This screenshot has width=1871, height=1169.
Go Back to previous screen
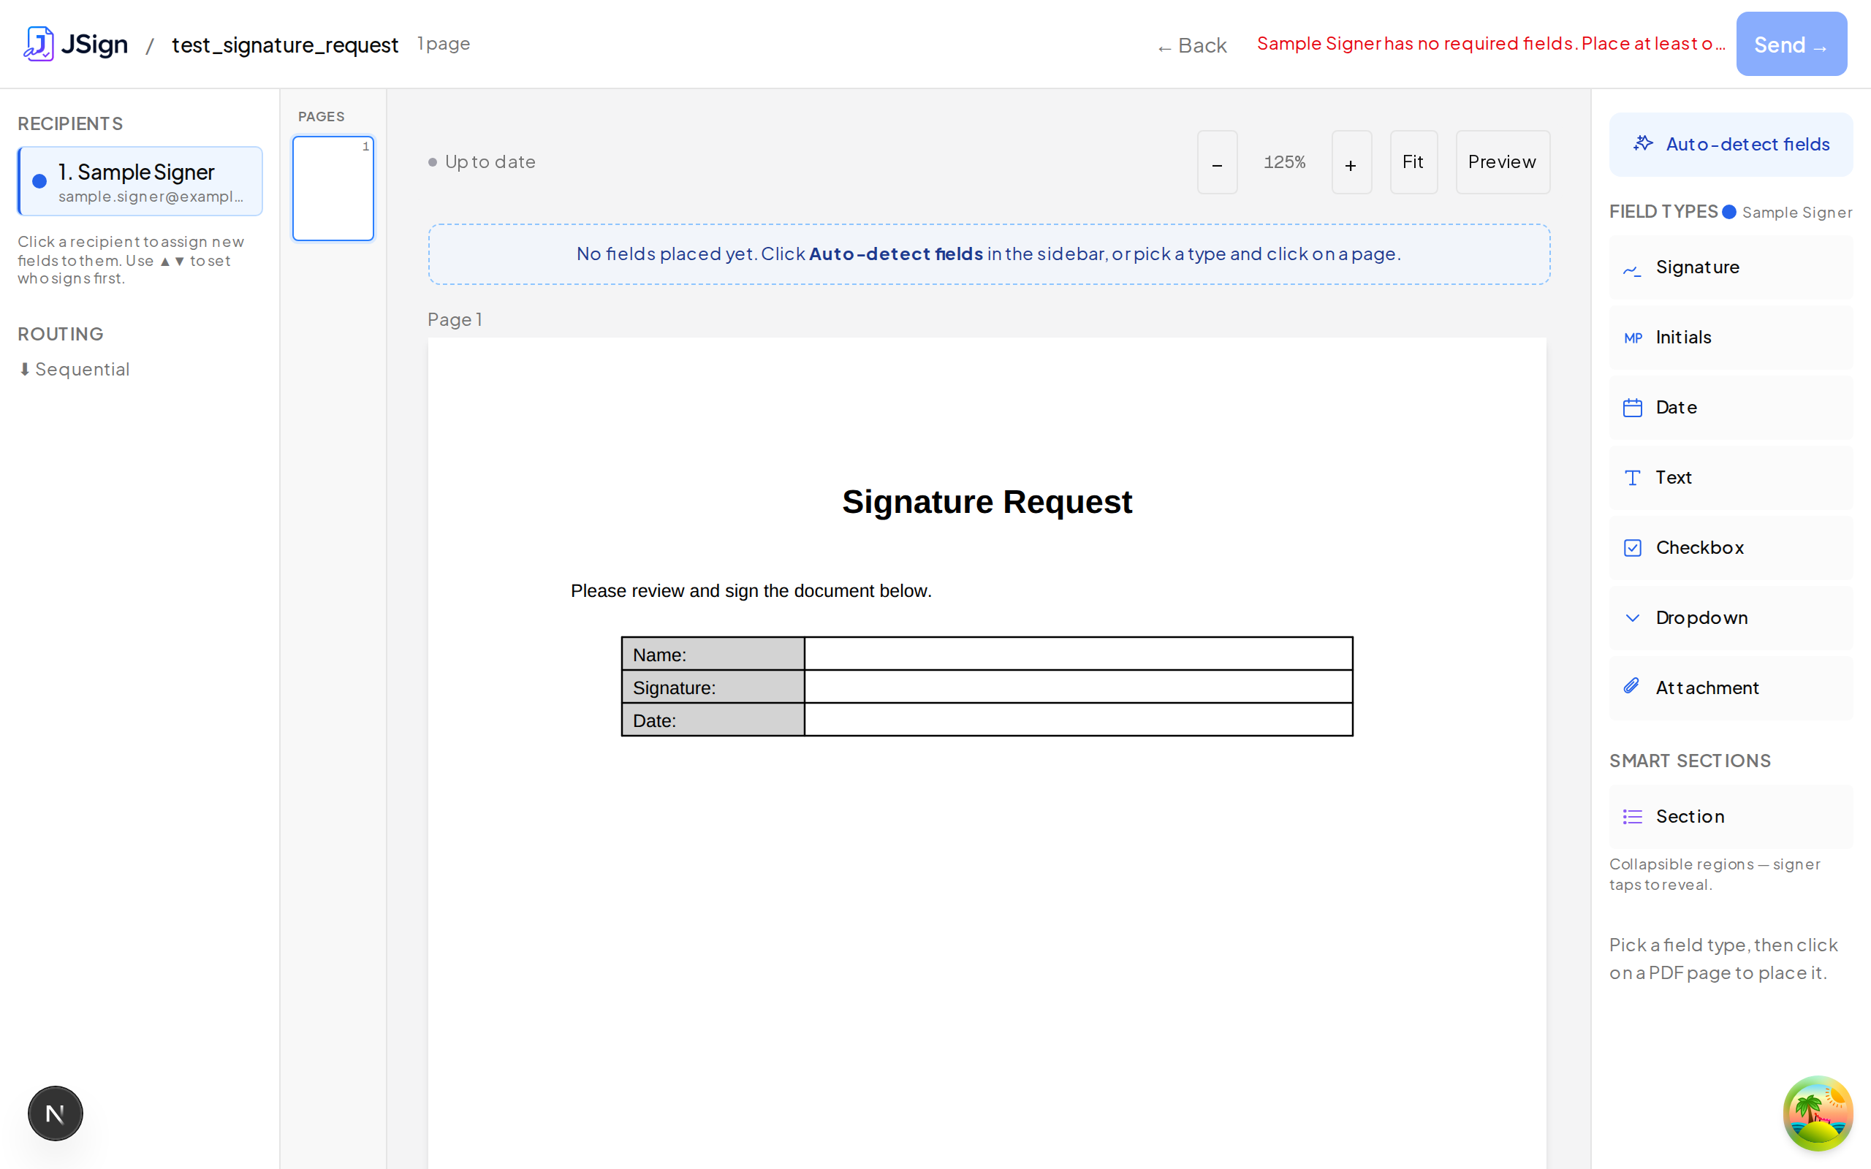pyautogui.click(x=1192, y=45)
